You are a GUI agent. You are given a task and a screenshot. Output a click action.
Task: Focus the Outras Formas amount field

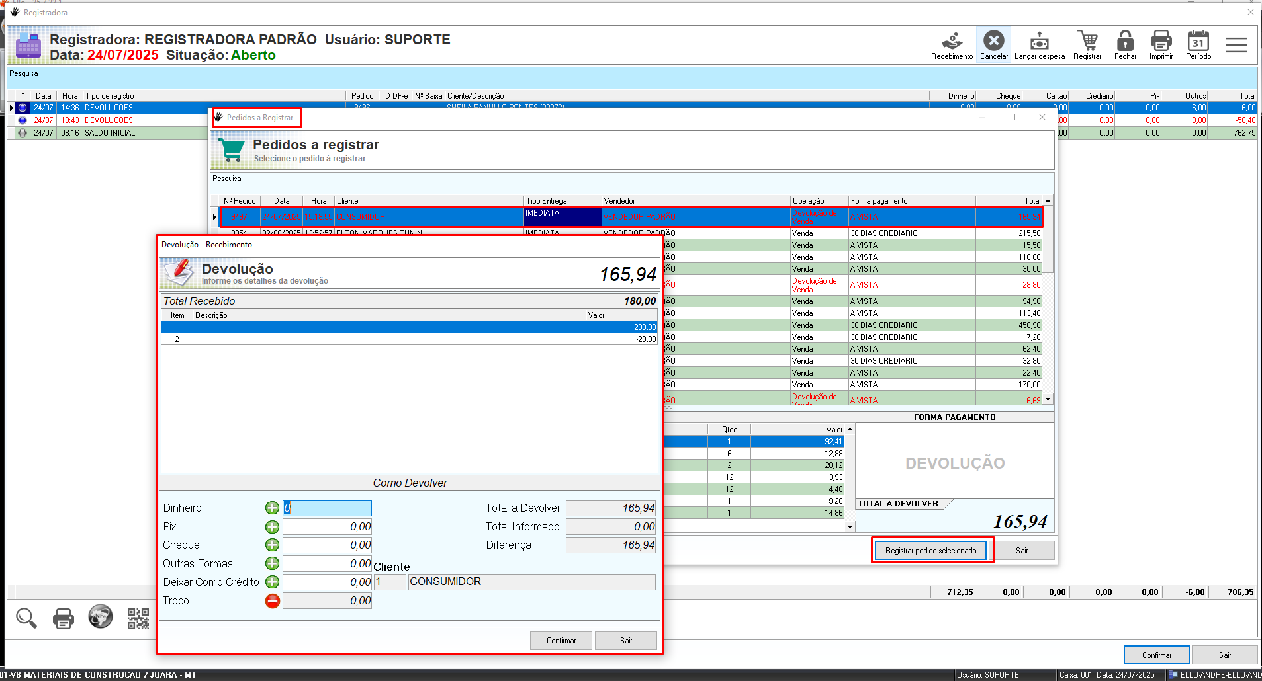point(327,563)
